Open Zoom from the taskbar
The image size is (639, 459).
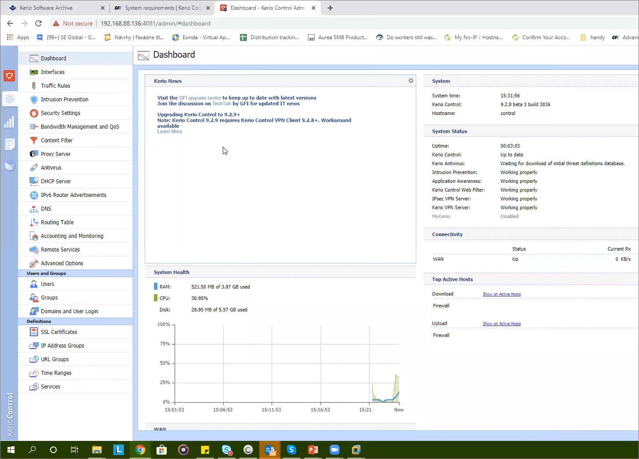335,450
